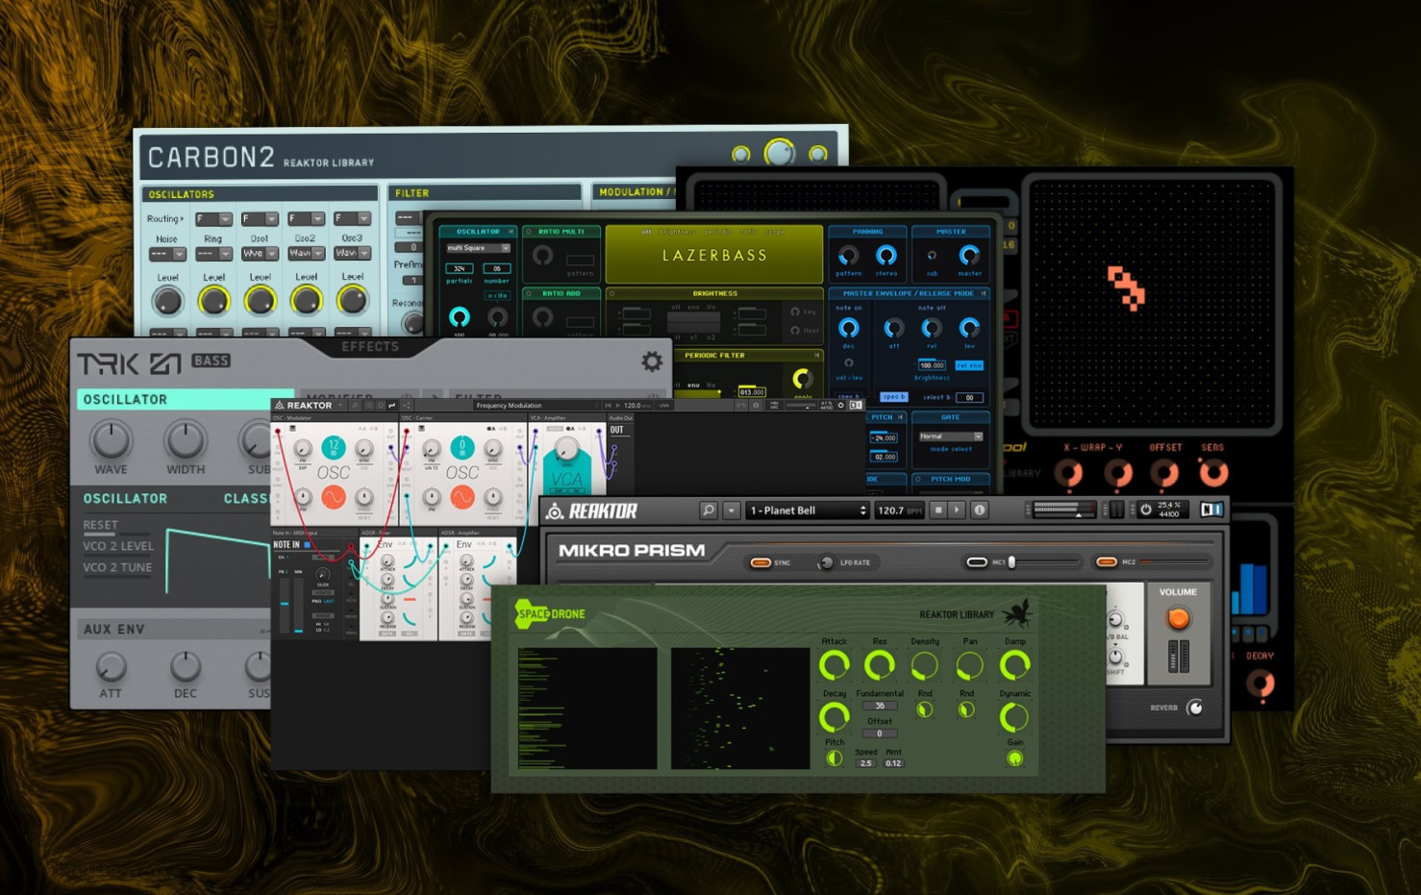Select the teal OSCILLATOR tab in TRK-01
Image resolution: width=1421 pixels, height=895 pixels.
point(185,400)
